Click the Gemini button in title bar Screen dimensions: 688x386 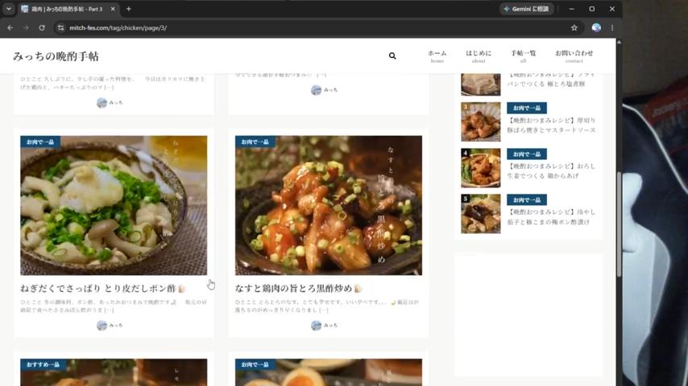click(x=526, y=9)
